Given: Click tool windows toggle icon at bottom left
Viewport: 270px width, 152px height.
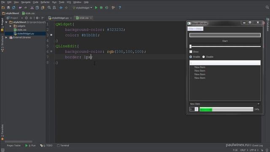Looking at the screenshot, I should coord(3,150).
